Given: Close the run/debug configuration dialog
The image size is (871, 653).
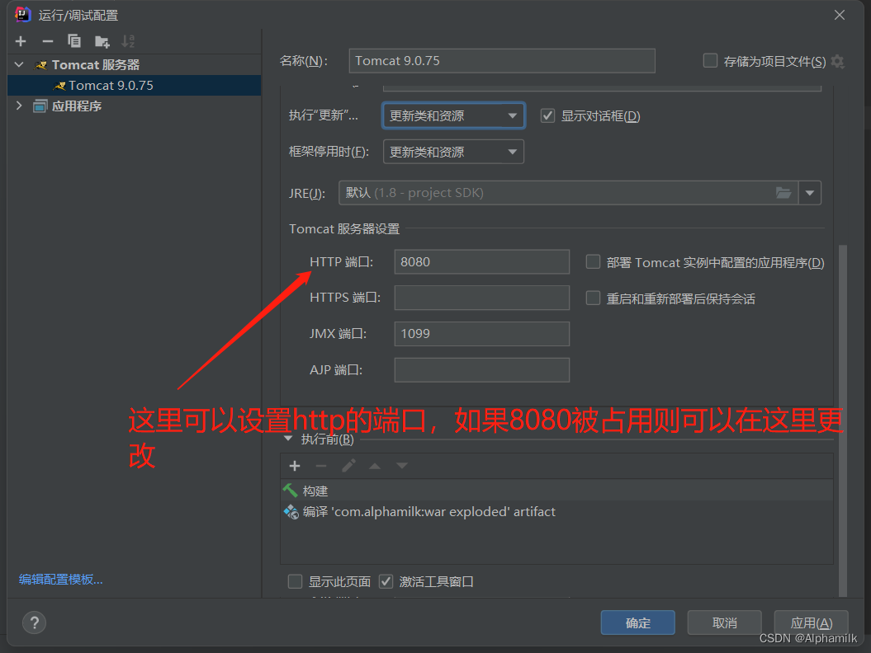Looking at the screenshot, I should pyautogui.click(x=840, y=15).
